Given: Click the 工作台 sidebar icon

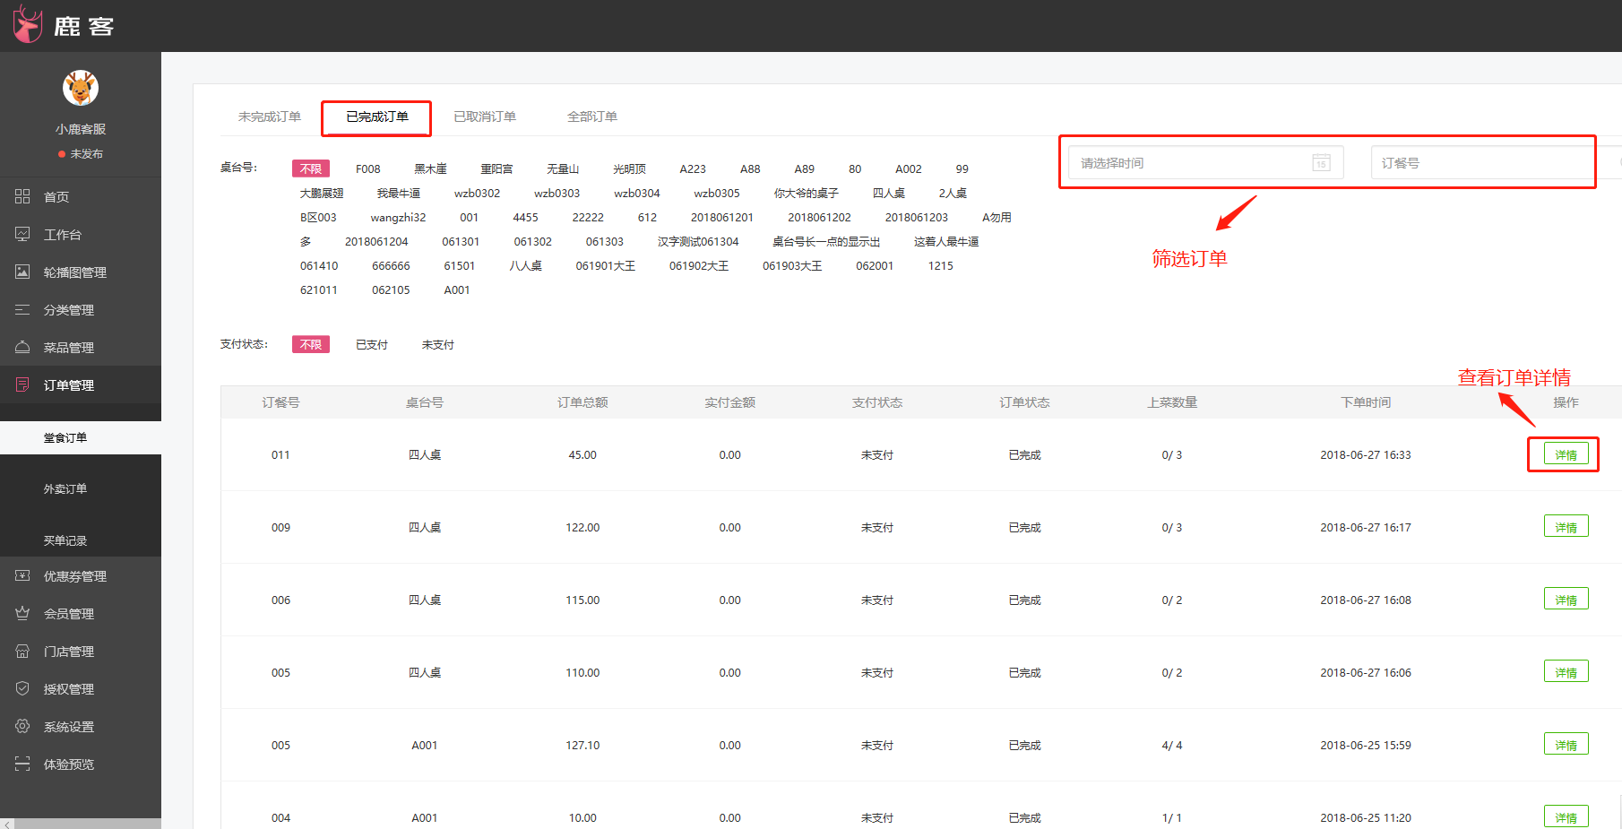Looking at the screenshot, I should pyautogui.click(x=22, y=234).
